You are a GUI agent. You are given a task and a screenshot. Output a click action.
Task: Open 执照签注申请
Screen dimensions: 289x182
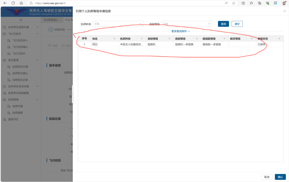pyautogui.click(x=20, y=67)
